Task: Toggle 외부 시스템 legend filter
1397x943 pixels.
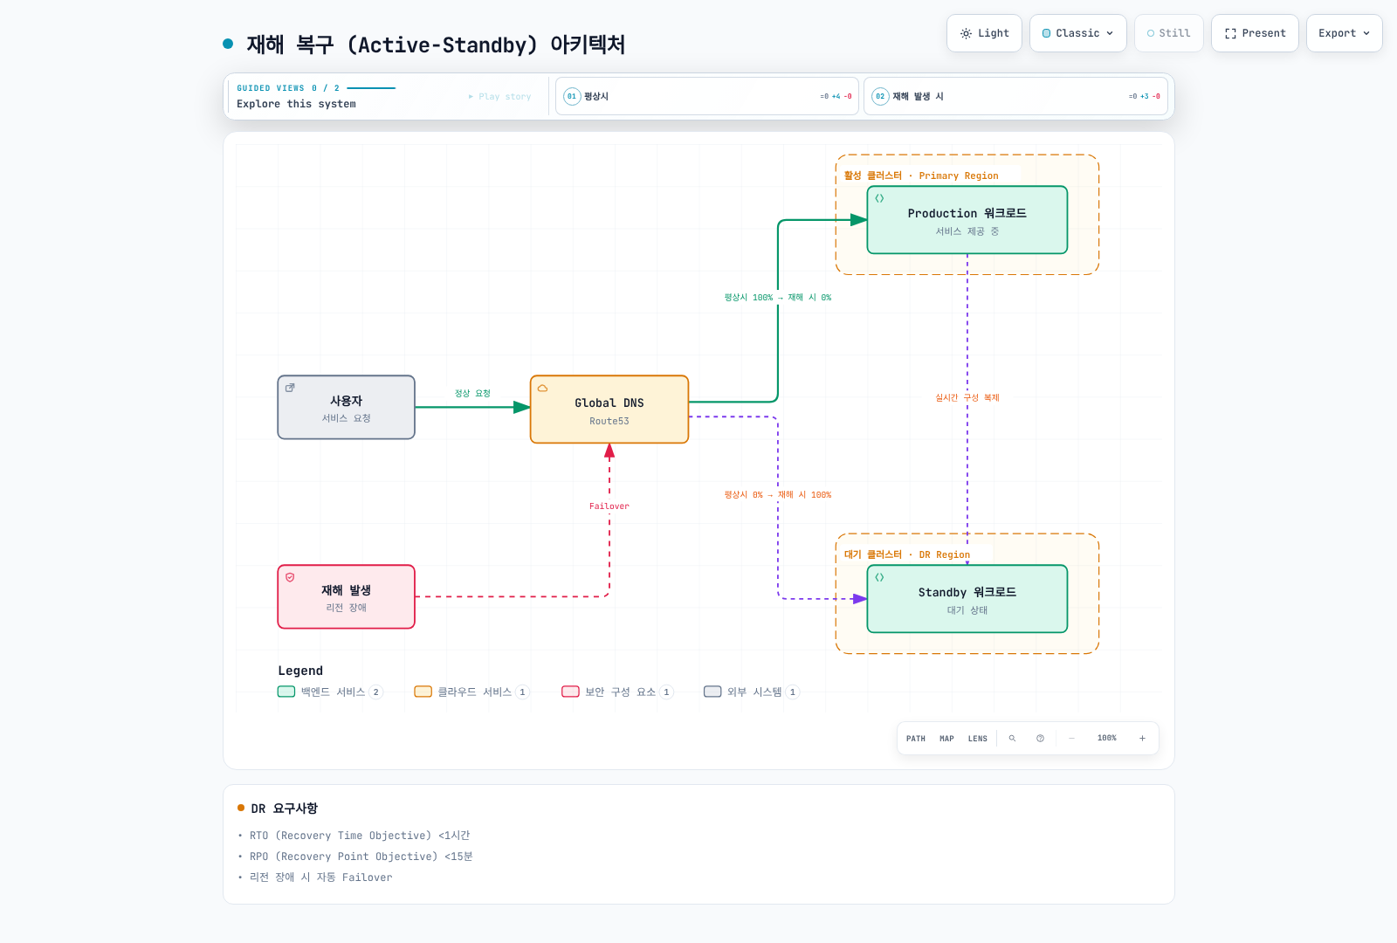Action: [752, 692]
